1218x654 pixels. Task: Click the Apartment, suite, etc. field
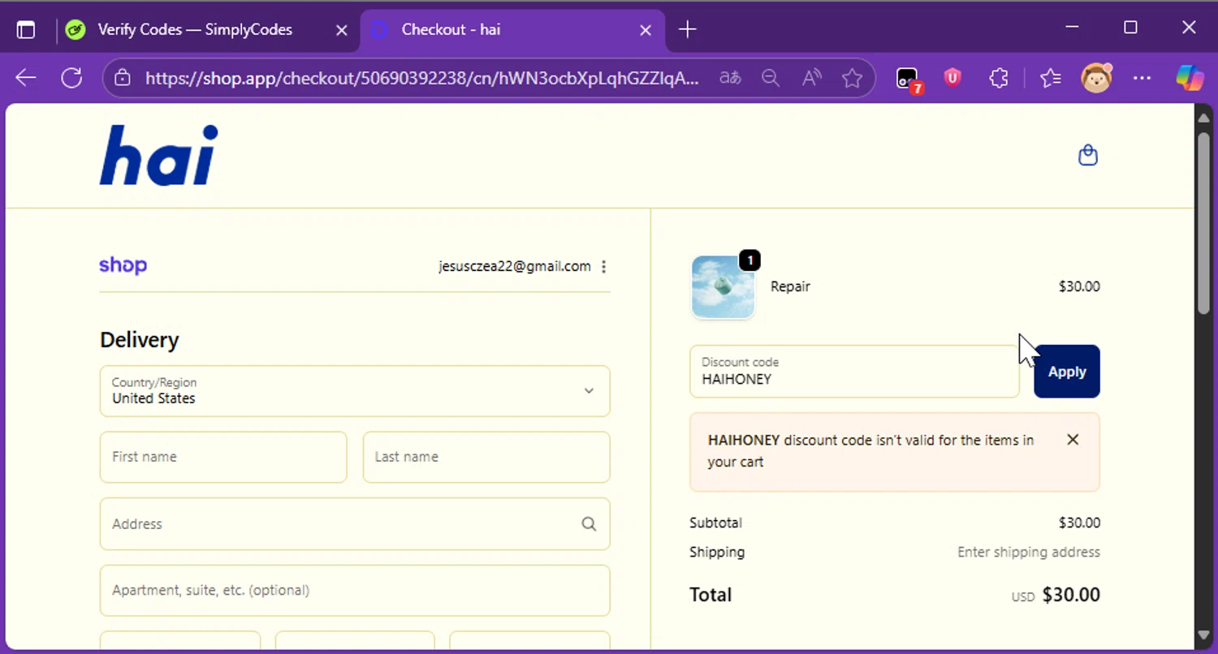355,591
